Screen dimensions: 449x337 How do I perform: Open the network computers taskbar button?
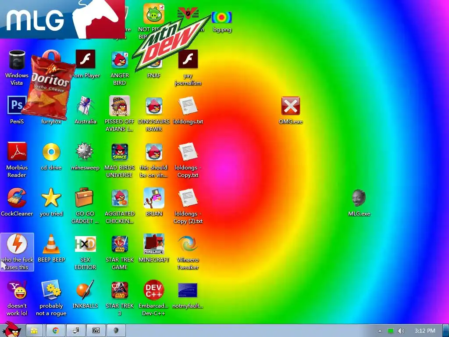pos(76,330)
